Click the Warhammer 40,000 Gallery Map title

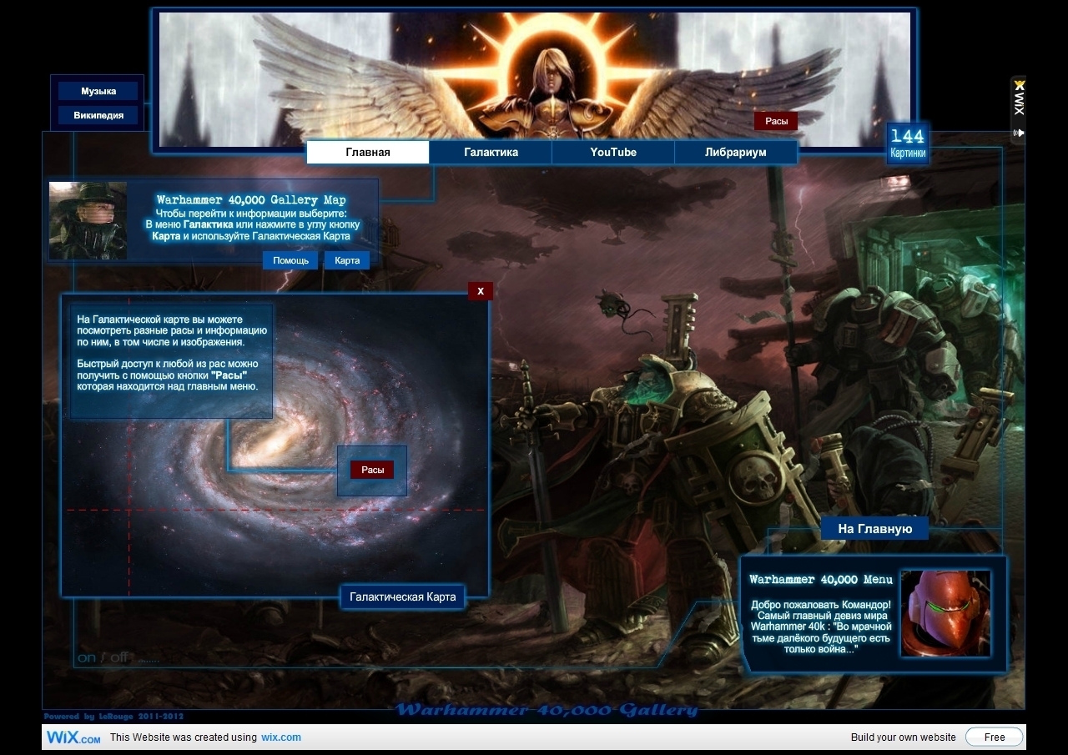click(x=251, y=200)
